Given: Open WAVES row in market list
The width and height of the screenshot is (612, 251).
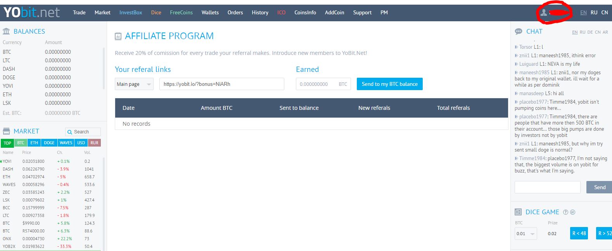Looking at the screenshot, I should [x=51, y=184].
